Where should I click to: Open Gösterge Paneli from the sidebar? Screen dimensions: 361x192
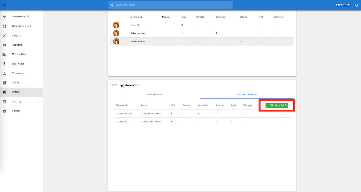pos(21,26)
